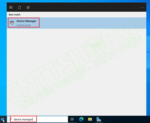The image size is (150, 123).
Task: Launch Microsoft Edge from the taskbar
Action: (x=81, y=119)
